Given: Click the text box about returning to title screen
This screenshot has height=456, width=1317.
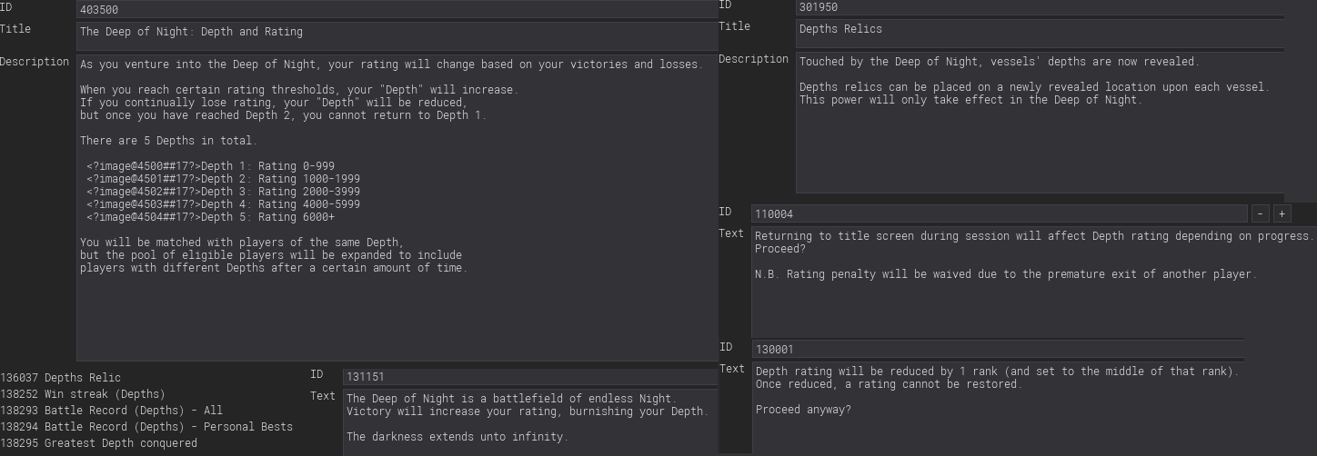Looking at the screenshot, I should pyautogui.click(x=1033, y=282).
